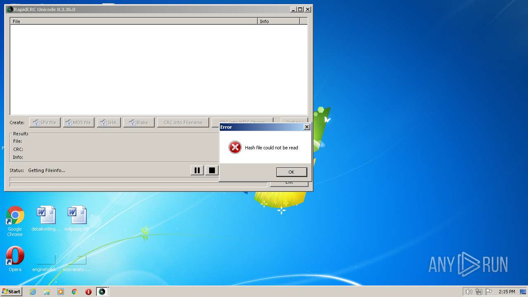Image resolution: width=528 pixels, height=297 pixels.
Task: Click the empty file list area
Action: [x=159, y=69]
